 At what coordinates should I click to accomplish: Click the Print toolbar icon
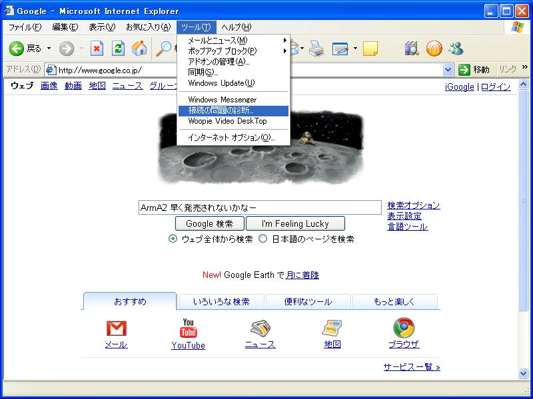pyautogui.click(x=316, y=49)
